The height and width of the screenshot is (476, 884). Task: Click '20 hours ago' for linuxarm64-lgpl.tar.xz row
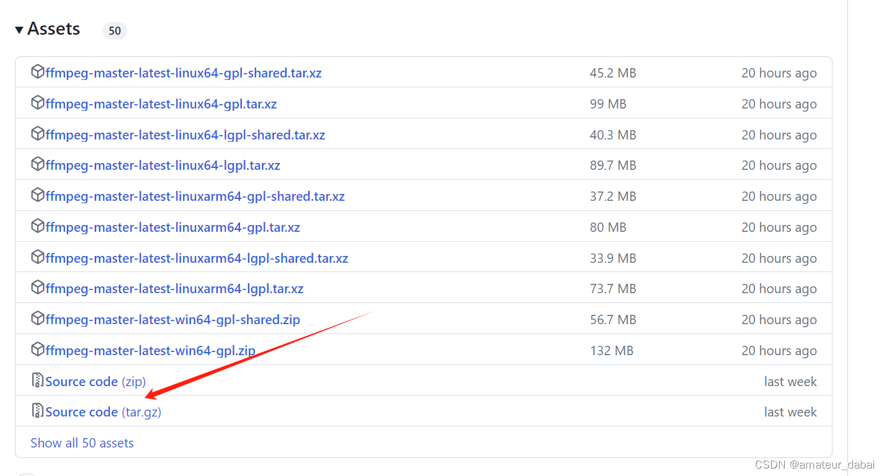[779, 289]
